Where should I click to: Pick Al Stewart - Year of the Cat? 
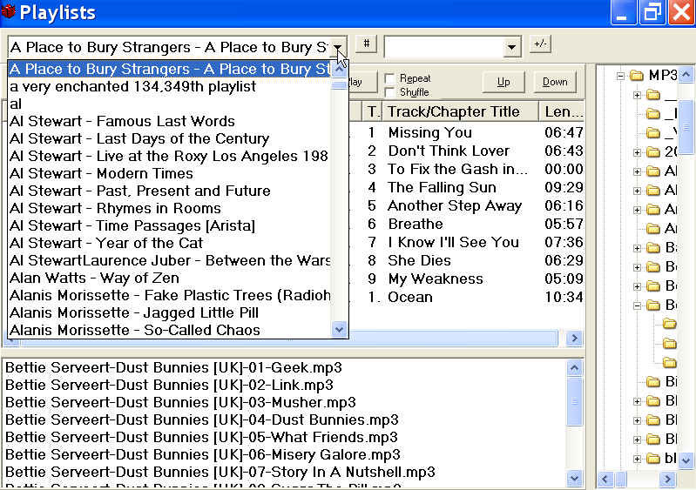click(170, 243)
